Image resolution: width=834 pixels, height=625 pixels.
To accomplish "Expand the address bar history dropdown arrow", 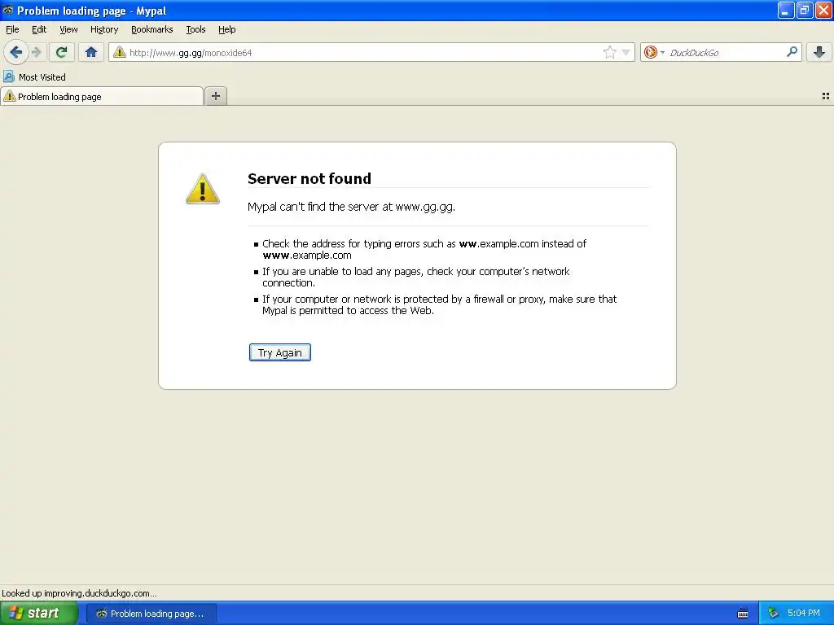I will point(626,52).
